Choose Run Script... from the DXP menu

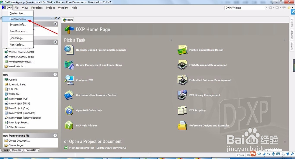click(x=18, y=45)
